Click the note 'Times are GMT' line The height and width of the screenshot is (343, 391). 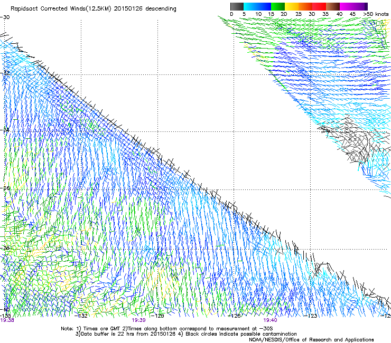coord(167,329)
